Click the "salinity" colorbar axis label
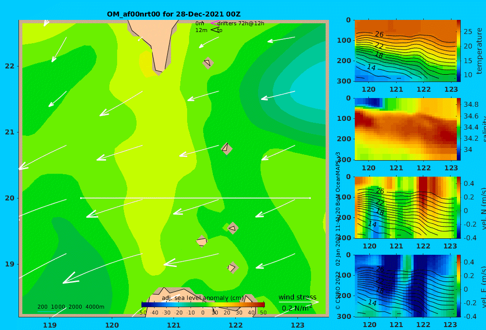The height and width of the screenshot is (330, 486). [x=484, y=130]
